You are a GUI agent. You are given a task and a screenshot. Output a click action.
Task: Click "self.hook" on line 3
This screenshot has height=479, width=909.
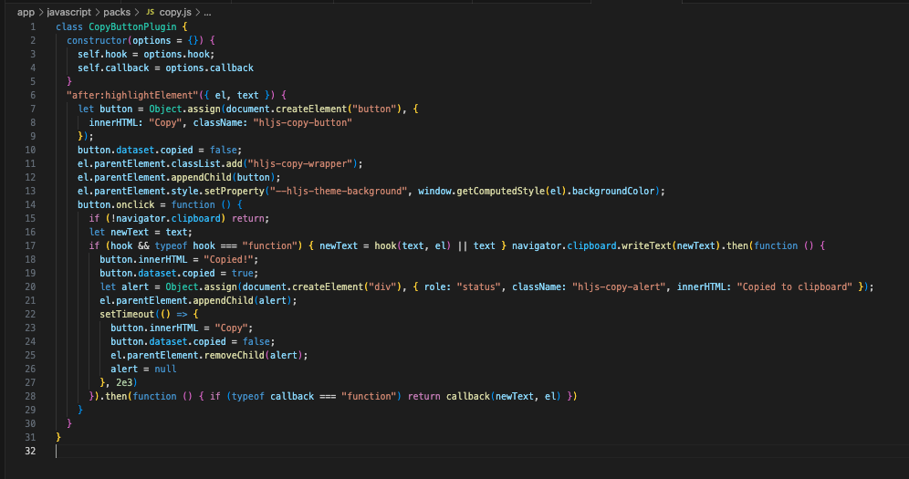coord(102,54)
